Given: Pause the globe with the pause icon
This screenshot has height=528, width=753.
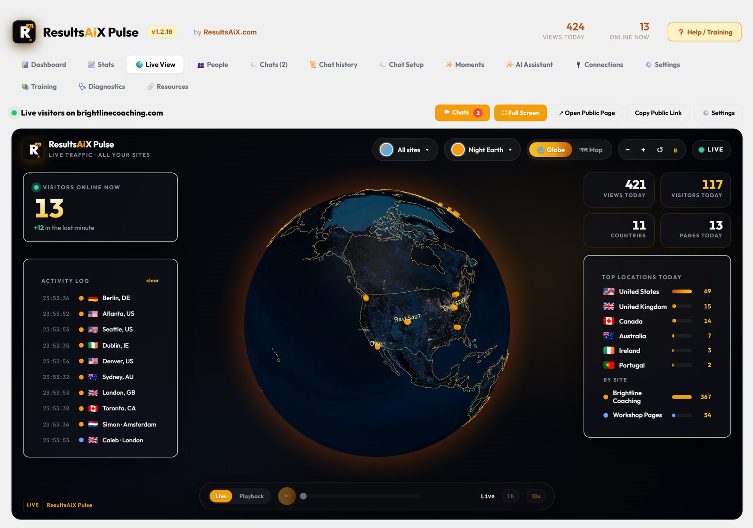Looking at the screenshot, I should [675, 150].
